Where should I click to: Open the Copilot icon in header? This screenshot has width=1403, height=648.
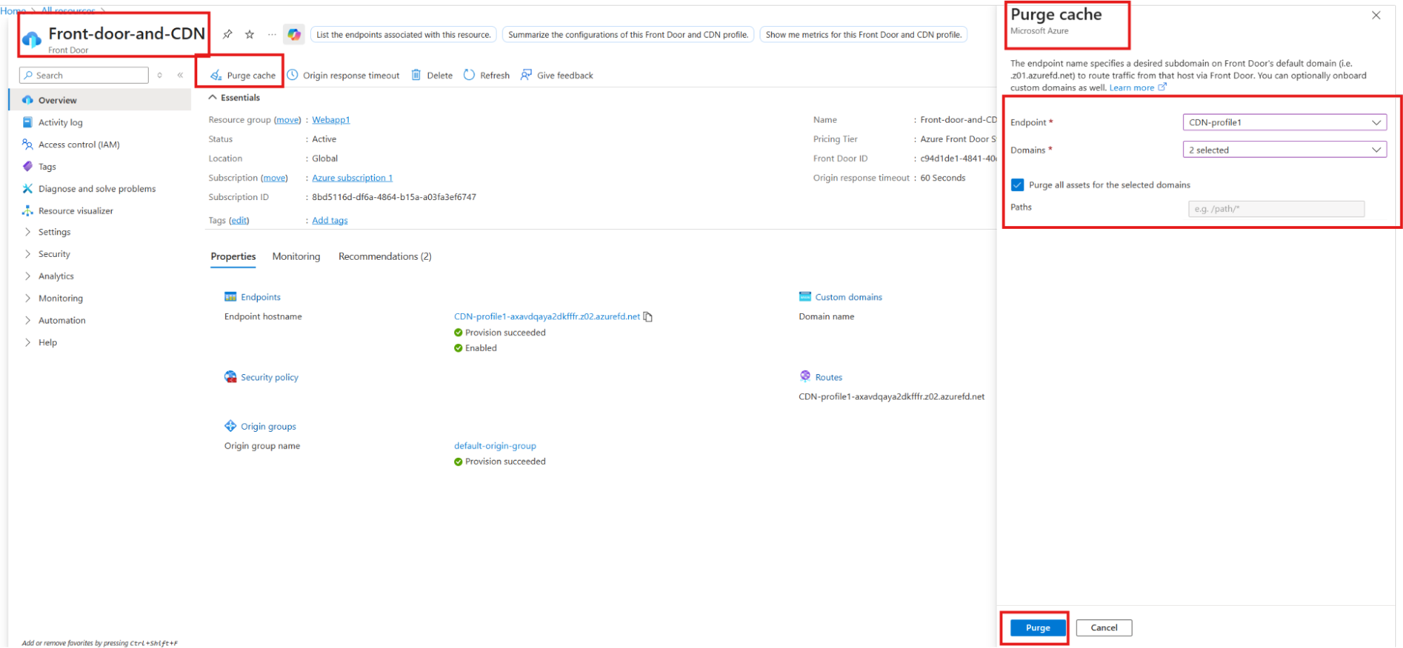(294, 34)
